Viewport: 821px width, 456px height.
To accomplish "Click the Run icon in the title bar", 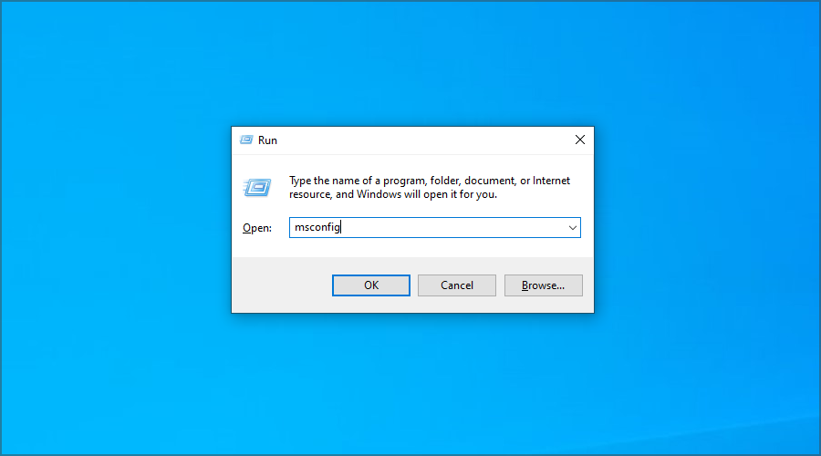I will click(246, 140).
